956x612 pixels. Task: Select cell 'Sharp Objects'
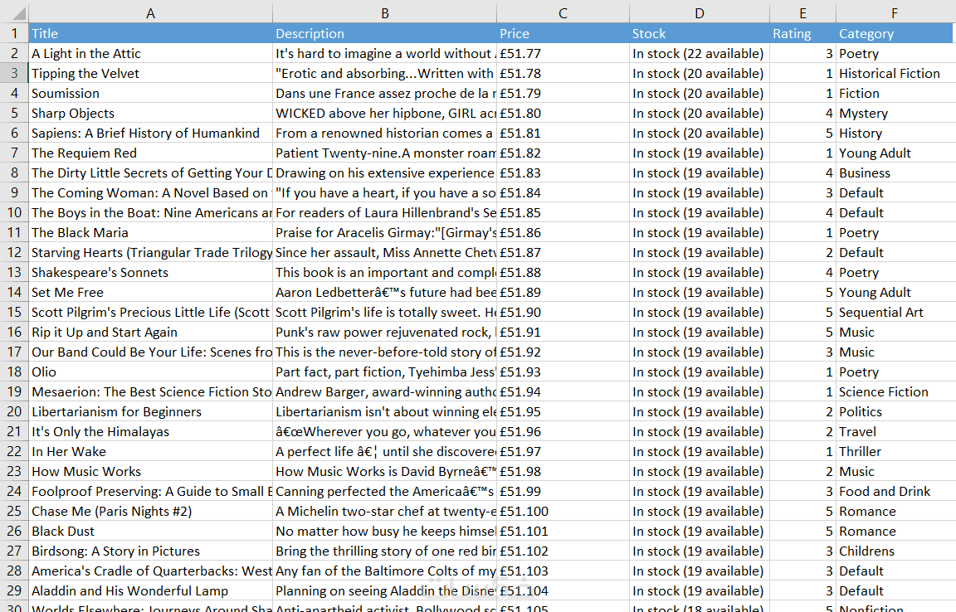(150, 114)
